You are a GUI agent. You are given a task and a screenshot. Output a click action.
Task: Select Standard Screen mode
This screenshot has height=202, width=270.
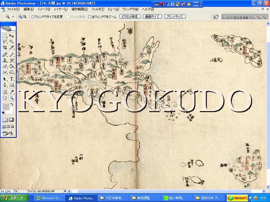[x=4, y=127]
